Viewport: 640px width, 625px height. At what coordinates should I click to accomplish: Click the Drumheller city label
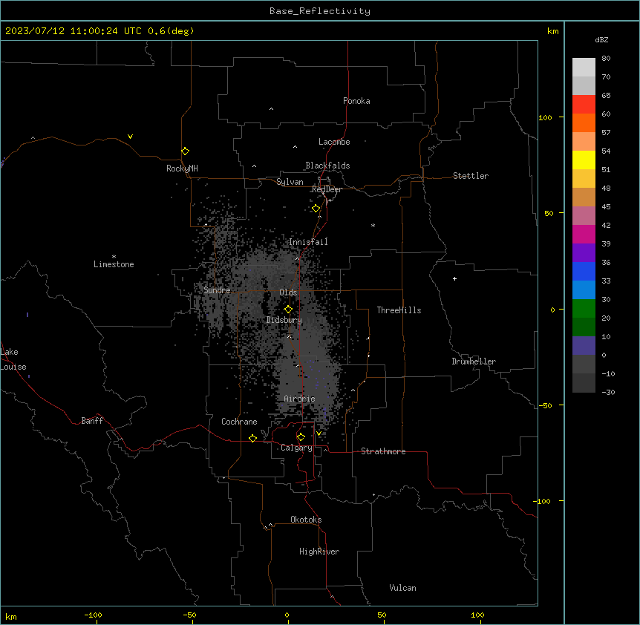[x=474, y=361]
